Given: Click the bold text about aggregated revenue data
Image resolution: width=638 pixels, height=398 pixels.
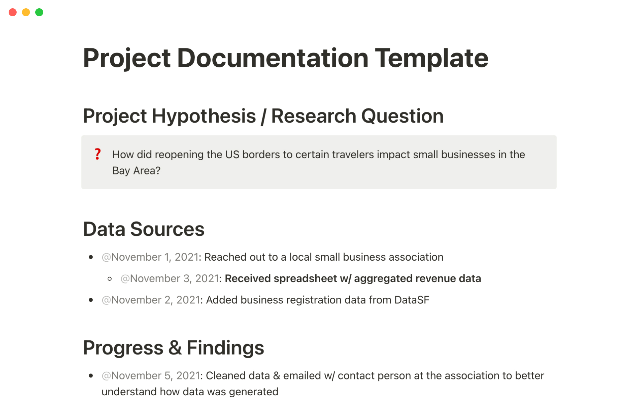Looking at the screenshot, I should [353, 279].
